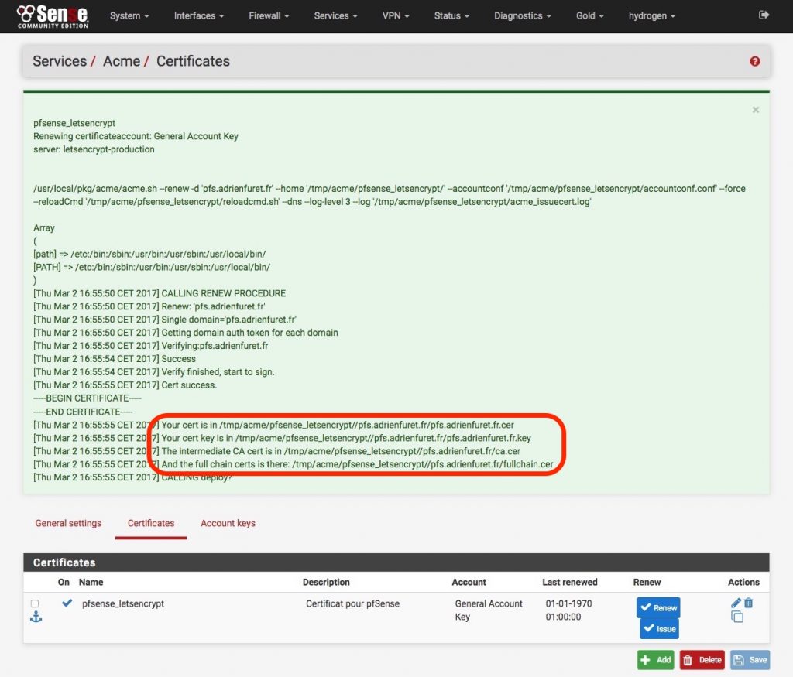Switch to the General settings tab
This screenshot has height=677, width=793.
(68, 523)
